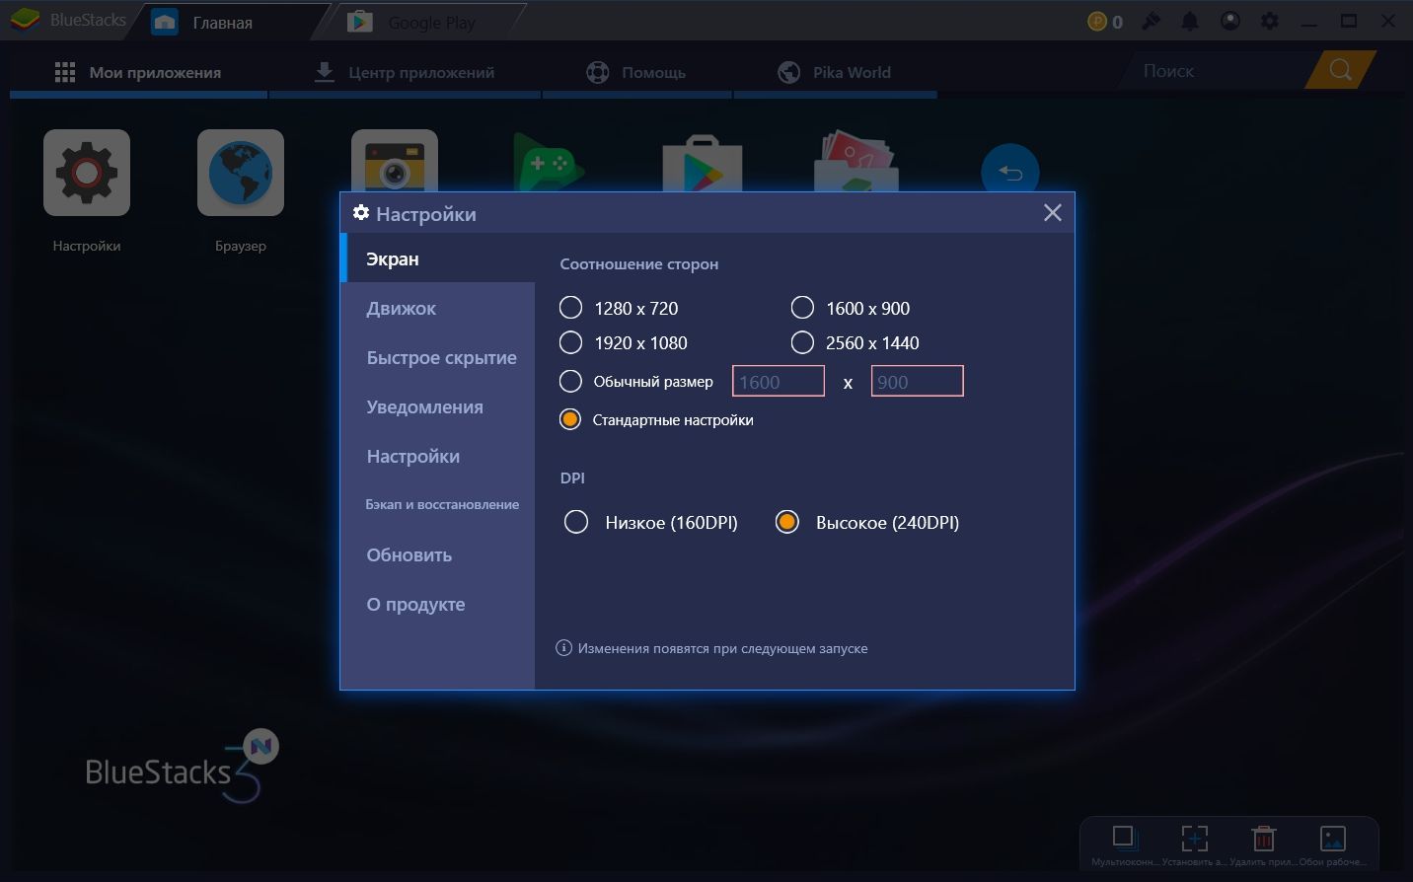Launch the Браузер globe app icon
The height and width of the screenshot is (882, 1413).
(241, 173)
